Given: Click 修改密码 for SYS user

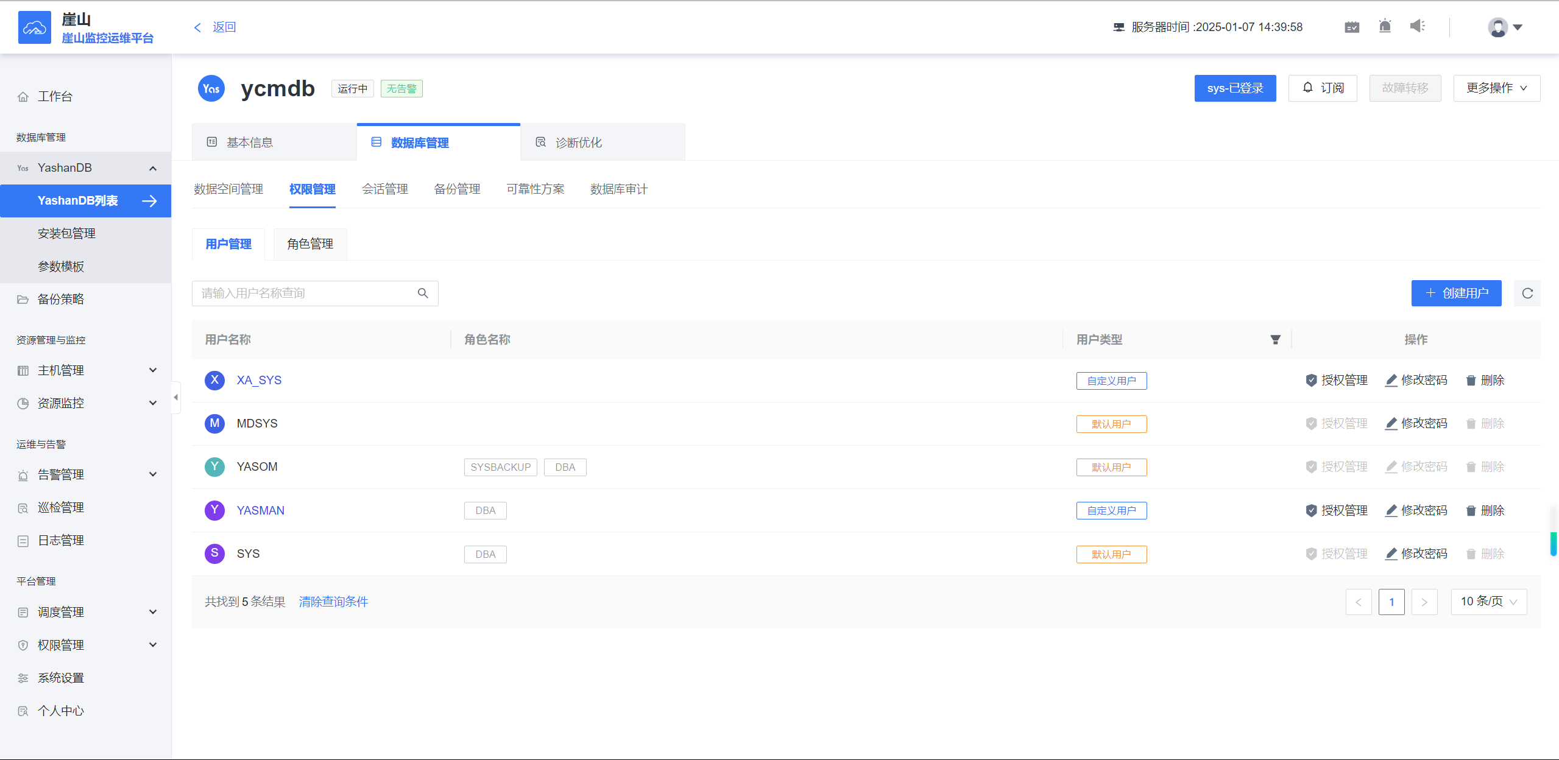Looking at the screenshot, I should (1416, 554).
